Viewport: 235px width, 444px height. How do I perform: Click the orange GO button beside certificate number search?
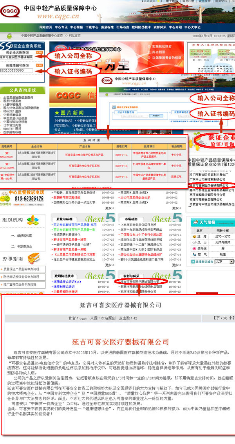pos(39,65)
